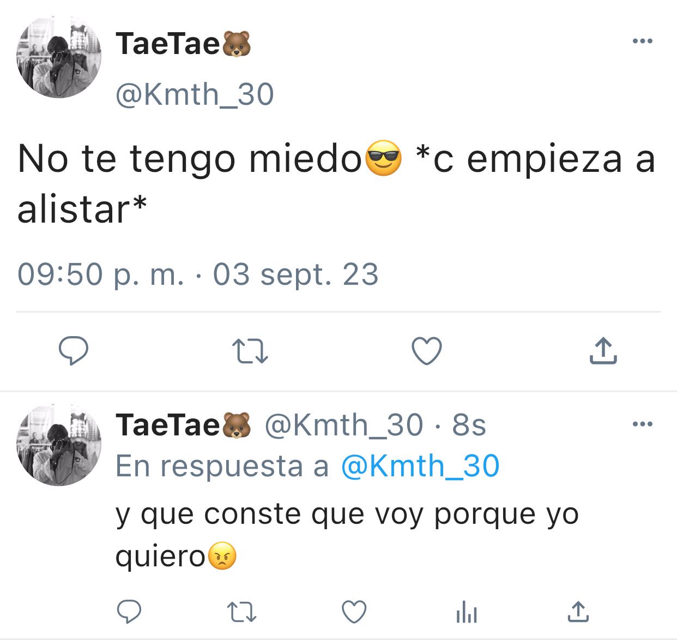Like the reply tweet with heart icon
677x640 pixels.
point(354,612)
